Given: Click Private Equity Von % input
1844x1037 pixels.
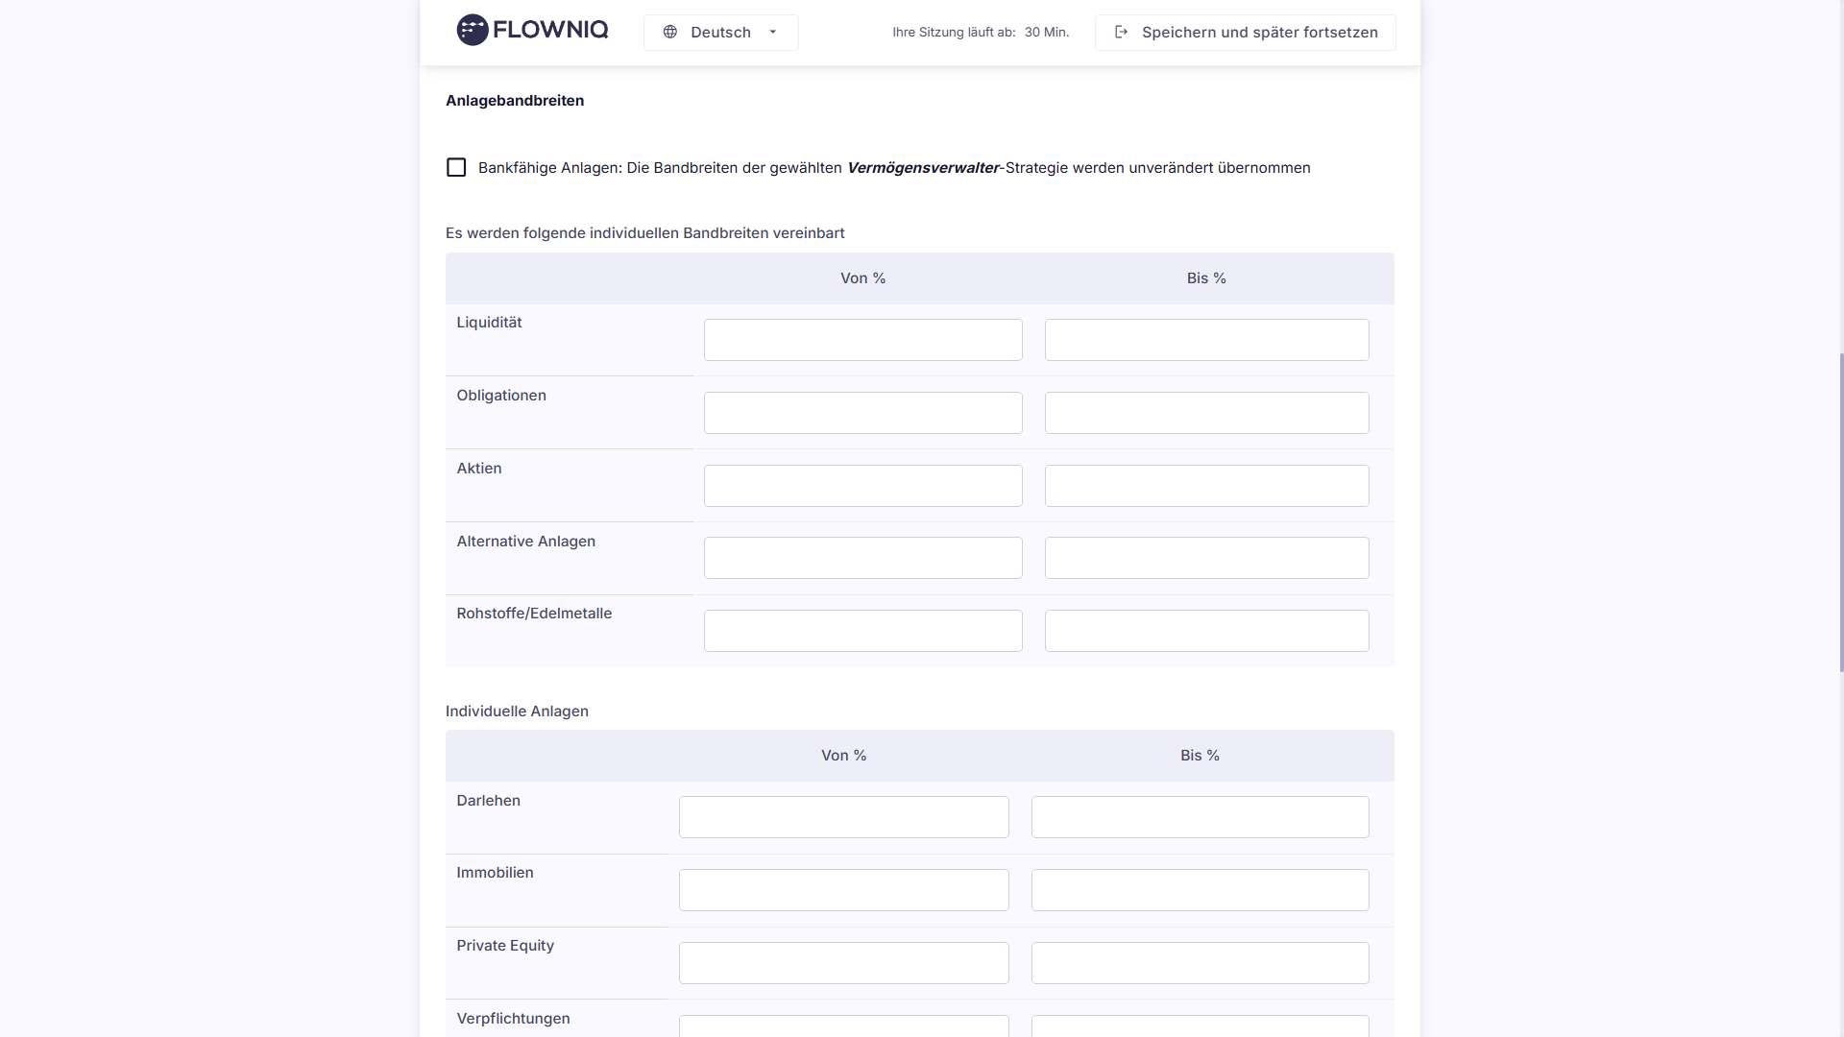Looking at the screenshot, I should (843, 963).
